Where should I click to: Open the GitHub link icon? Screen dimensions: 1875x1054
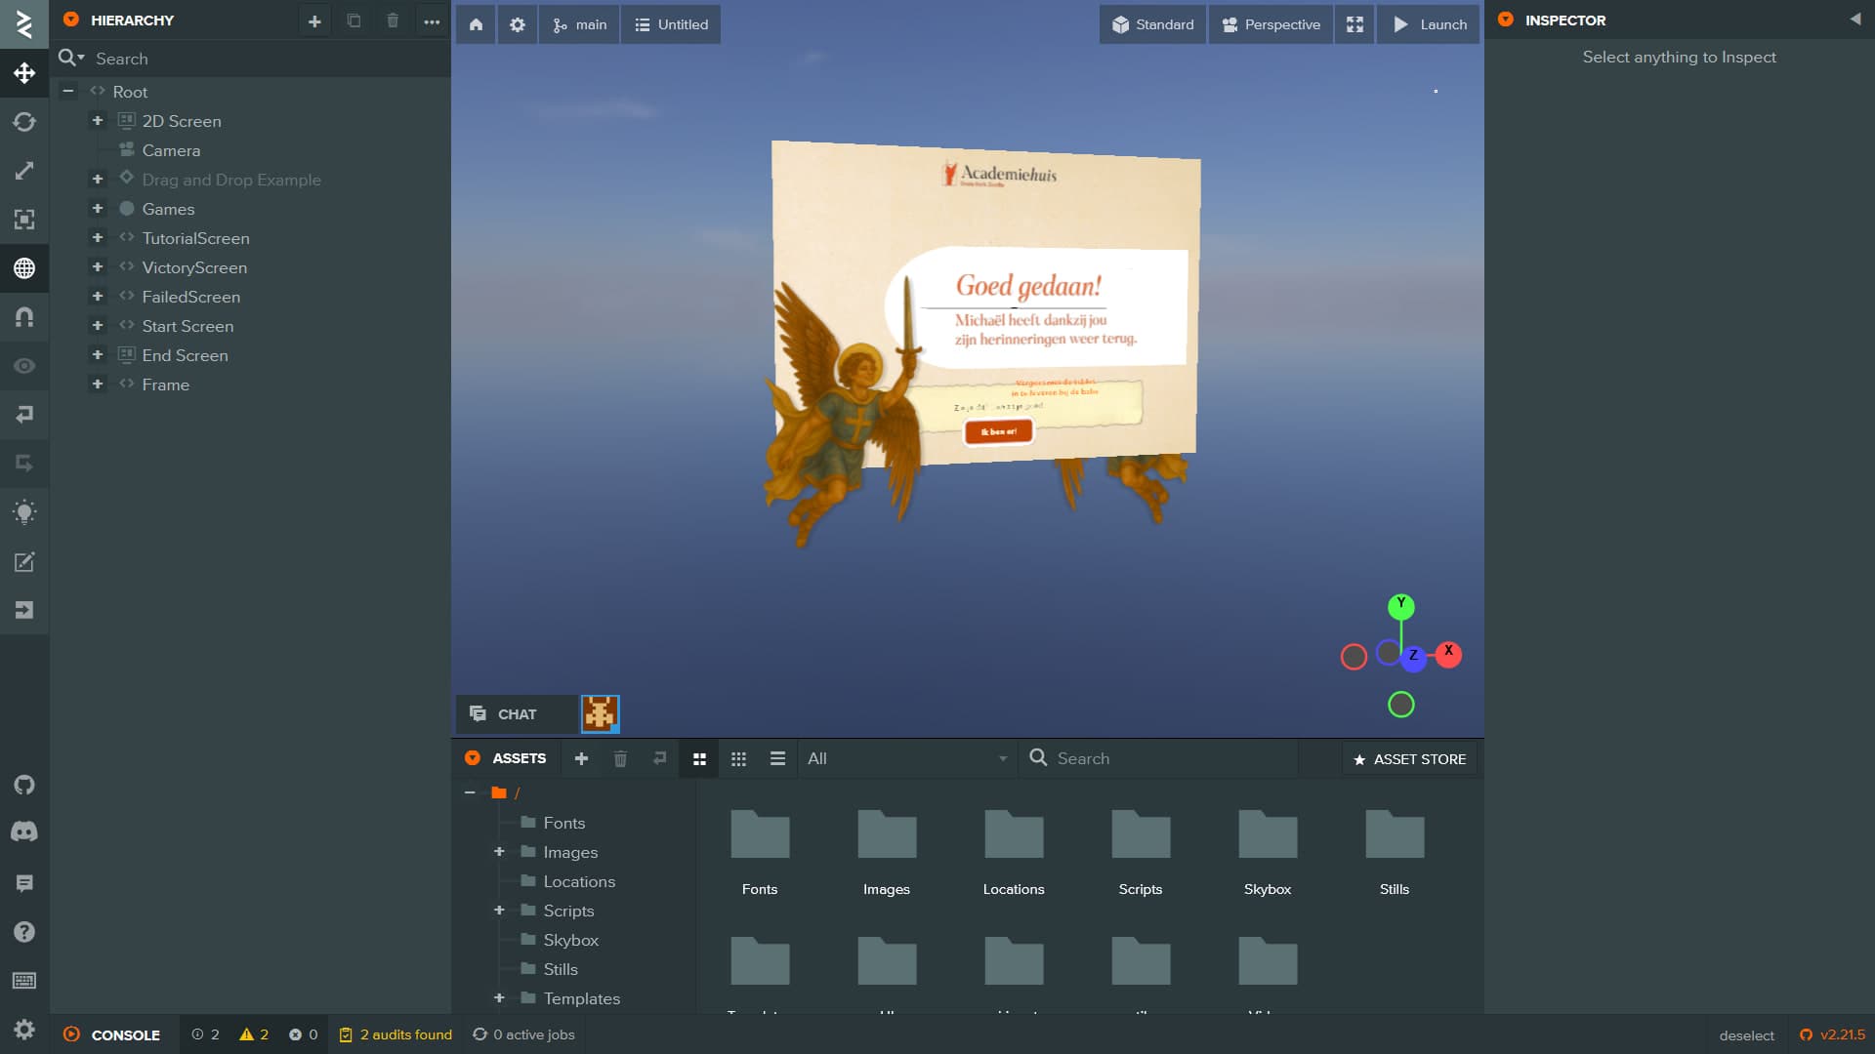[x=24, y=785]
